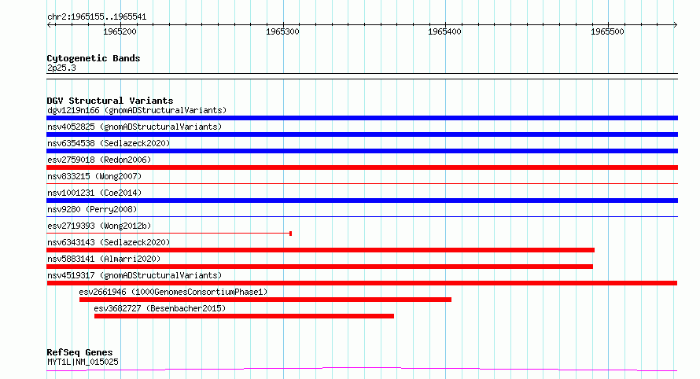Open esv2759018 (Redon2006) variant label

tap(99, 160)
